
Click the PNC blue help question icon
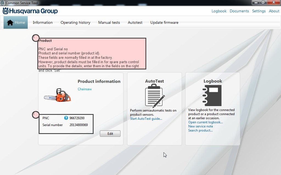[x=66, y=118]
